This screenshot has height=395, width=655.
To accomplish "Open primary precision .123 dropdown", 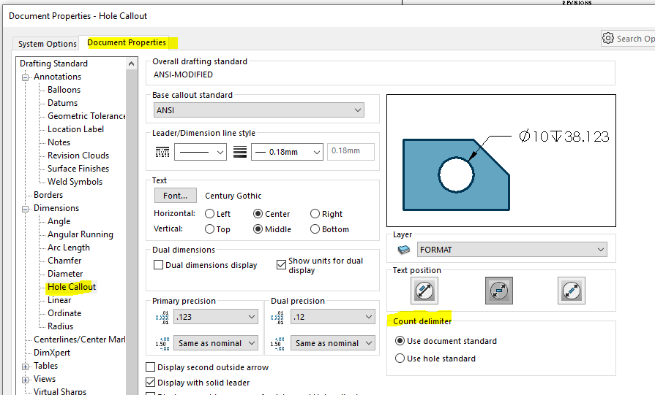I will (x=216, y=317).
